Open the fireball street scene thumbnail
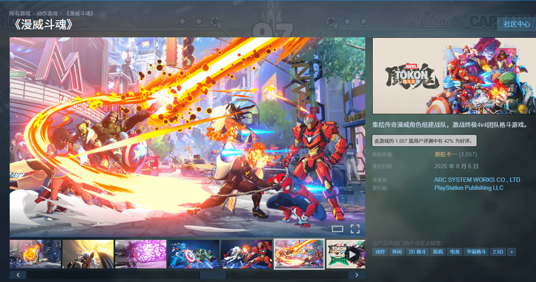 click(x=35, y=254)
